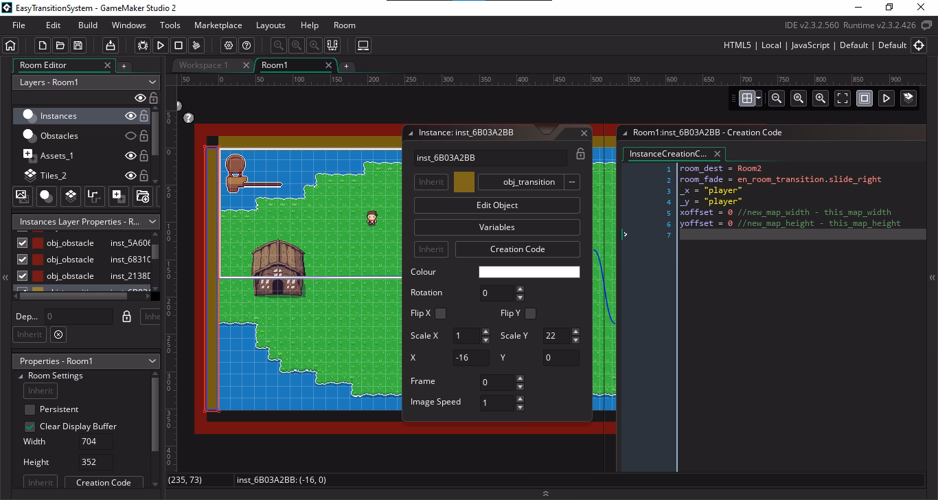Create a new path layer
The width and height of the screenshot is (938, 500).
[x=94, y=196]
